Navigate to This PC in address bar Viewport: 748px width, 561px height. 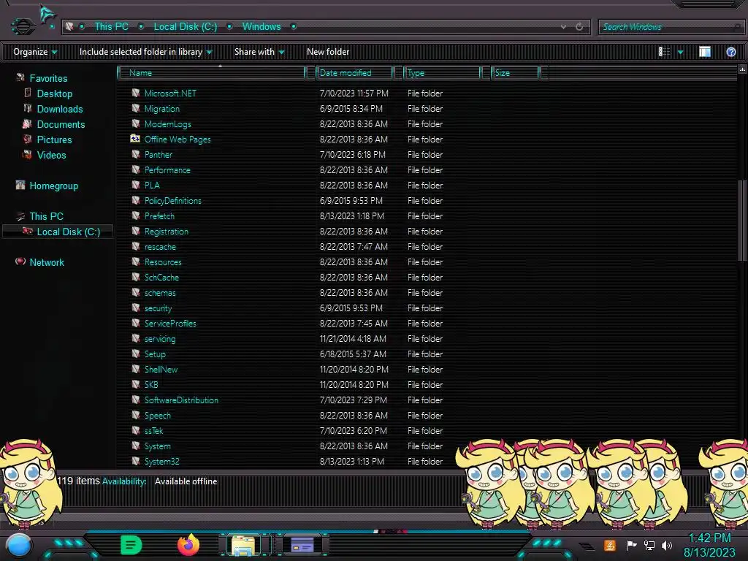(x=111, y=27)
